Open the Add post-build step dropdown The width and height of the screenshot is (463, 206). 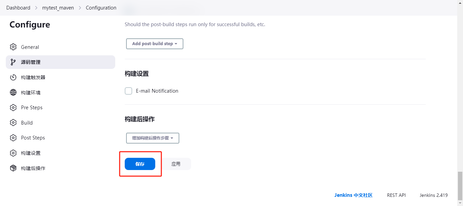pyautogui.click(x=155, y=44)
